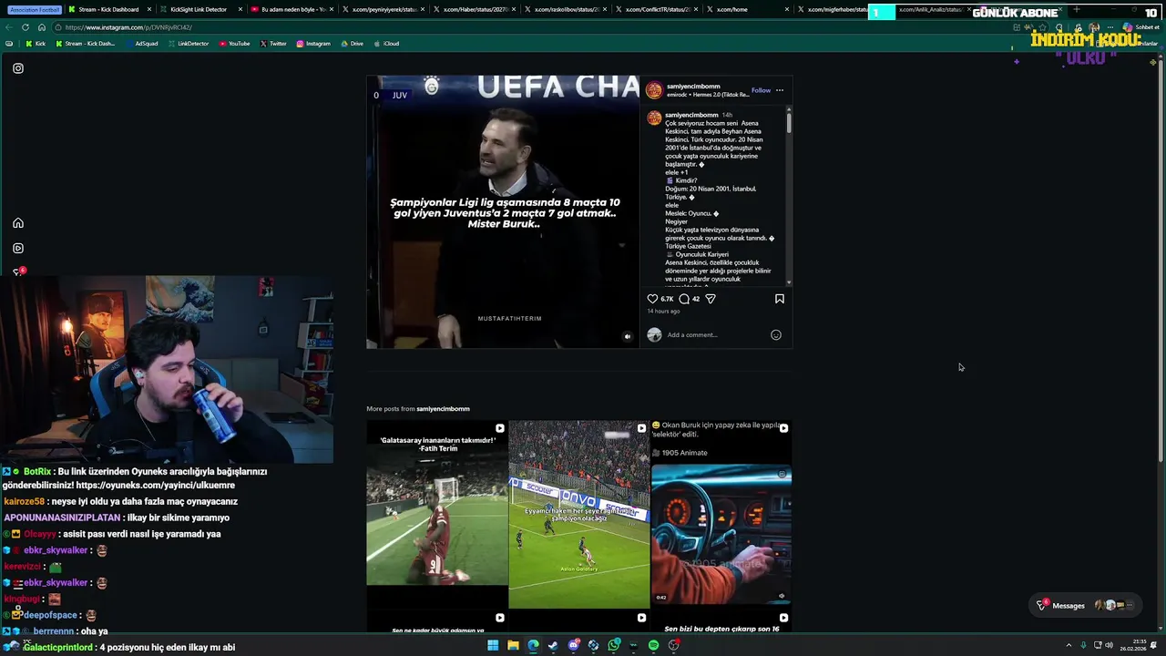
Task: Open Spotify from the taskbar
Action: click(653, 645)
